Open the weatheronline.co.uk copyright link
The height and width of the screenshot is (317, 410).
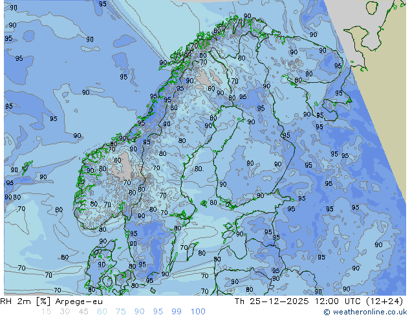point(365,312)
